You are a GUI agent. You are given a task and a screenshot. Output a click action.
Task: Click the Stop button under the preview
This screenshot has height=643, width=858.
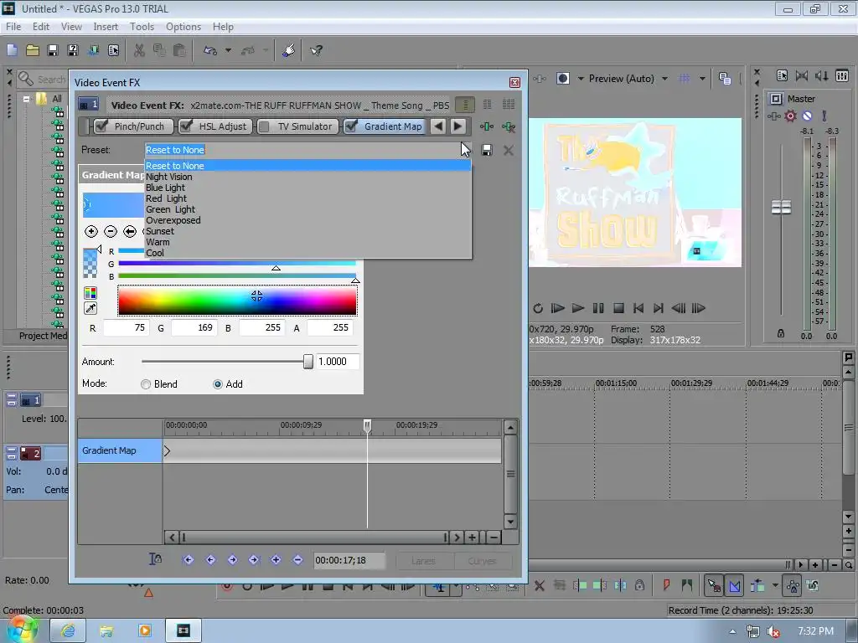tap(618, 308)
